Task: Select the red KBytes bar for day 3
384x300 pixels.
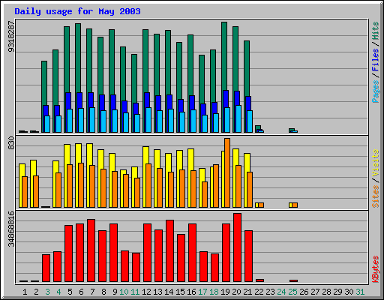Action: click(x=46, y=268)
